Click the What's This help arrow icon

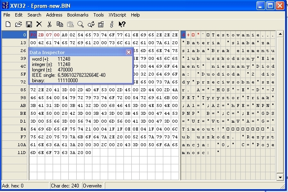122,24
